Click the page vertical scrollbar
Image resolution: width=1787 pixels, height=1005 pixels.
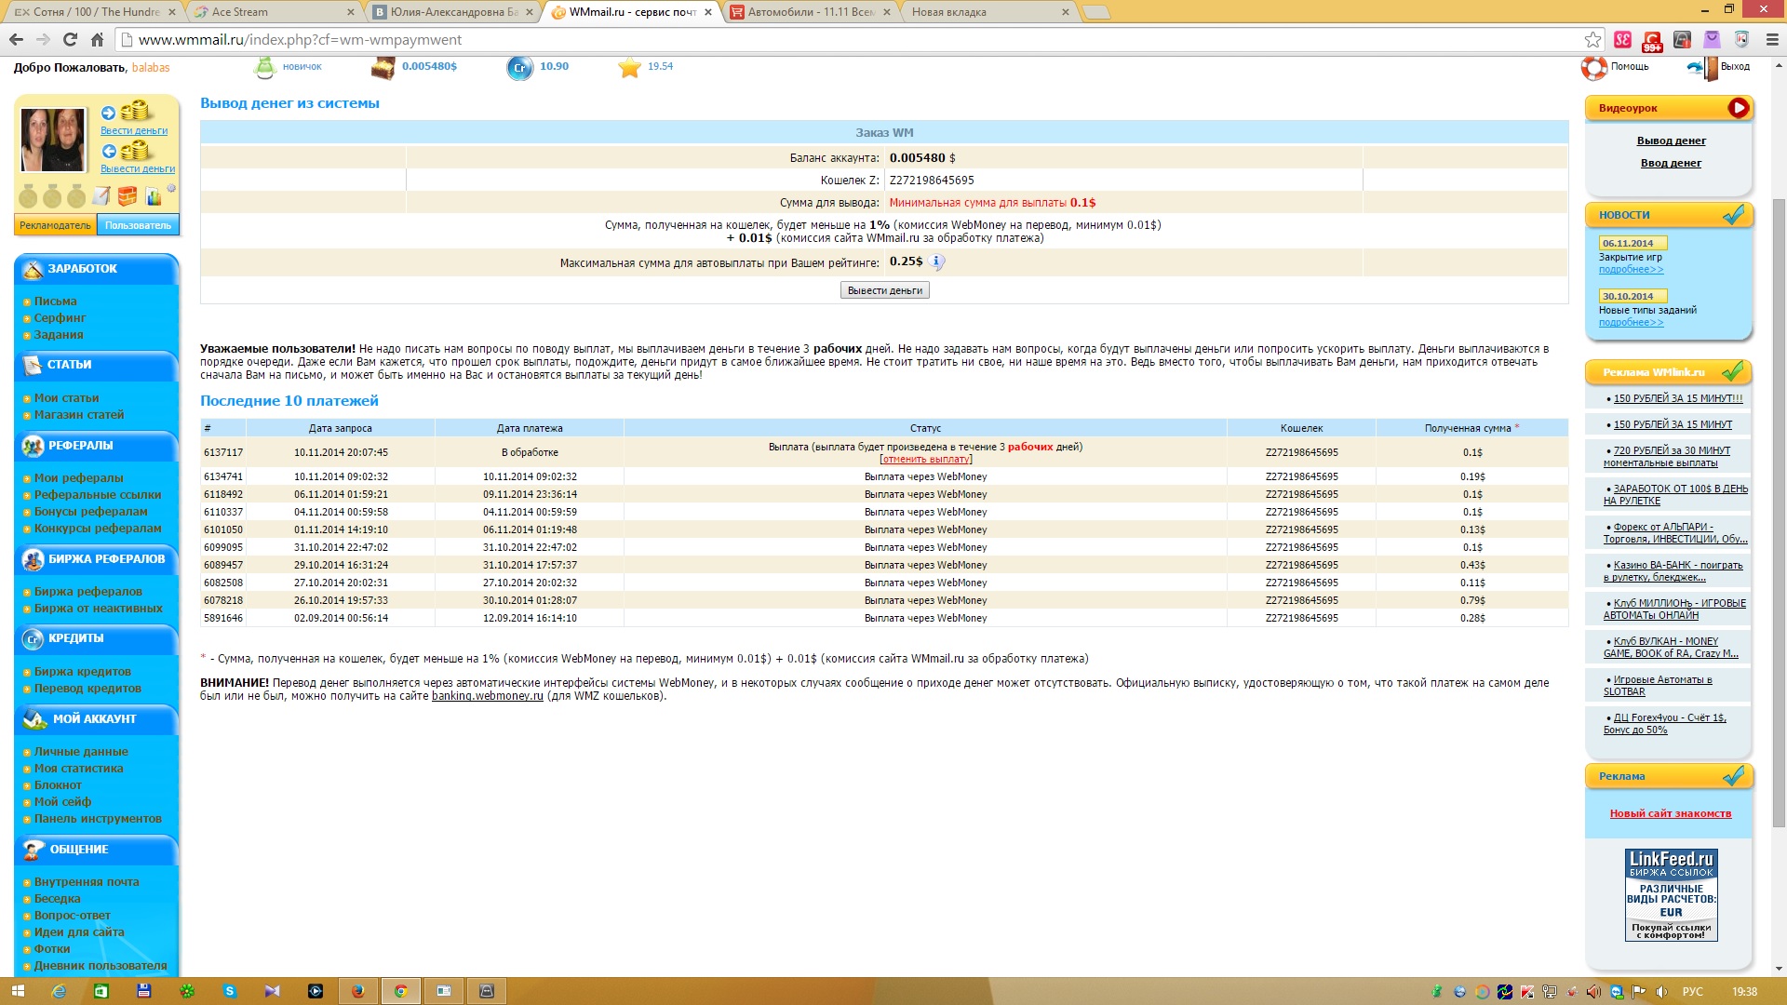pyautogui.click(x=1779, y=512)
